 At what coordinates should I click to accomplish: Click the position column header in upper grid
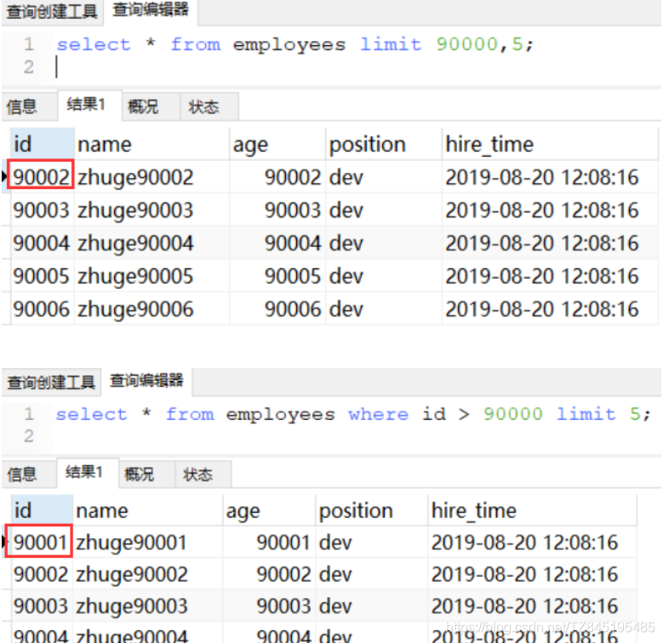(384, 144)
